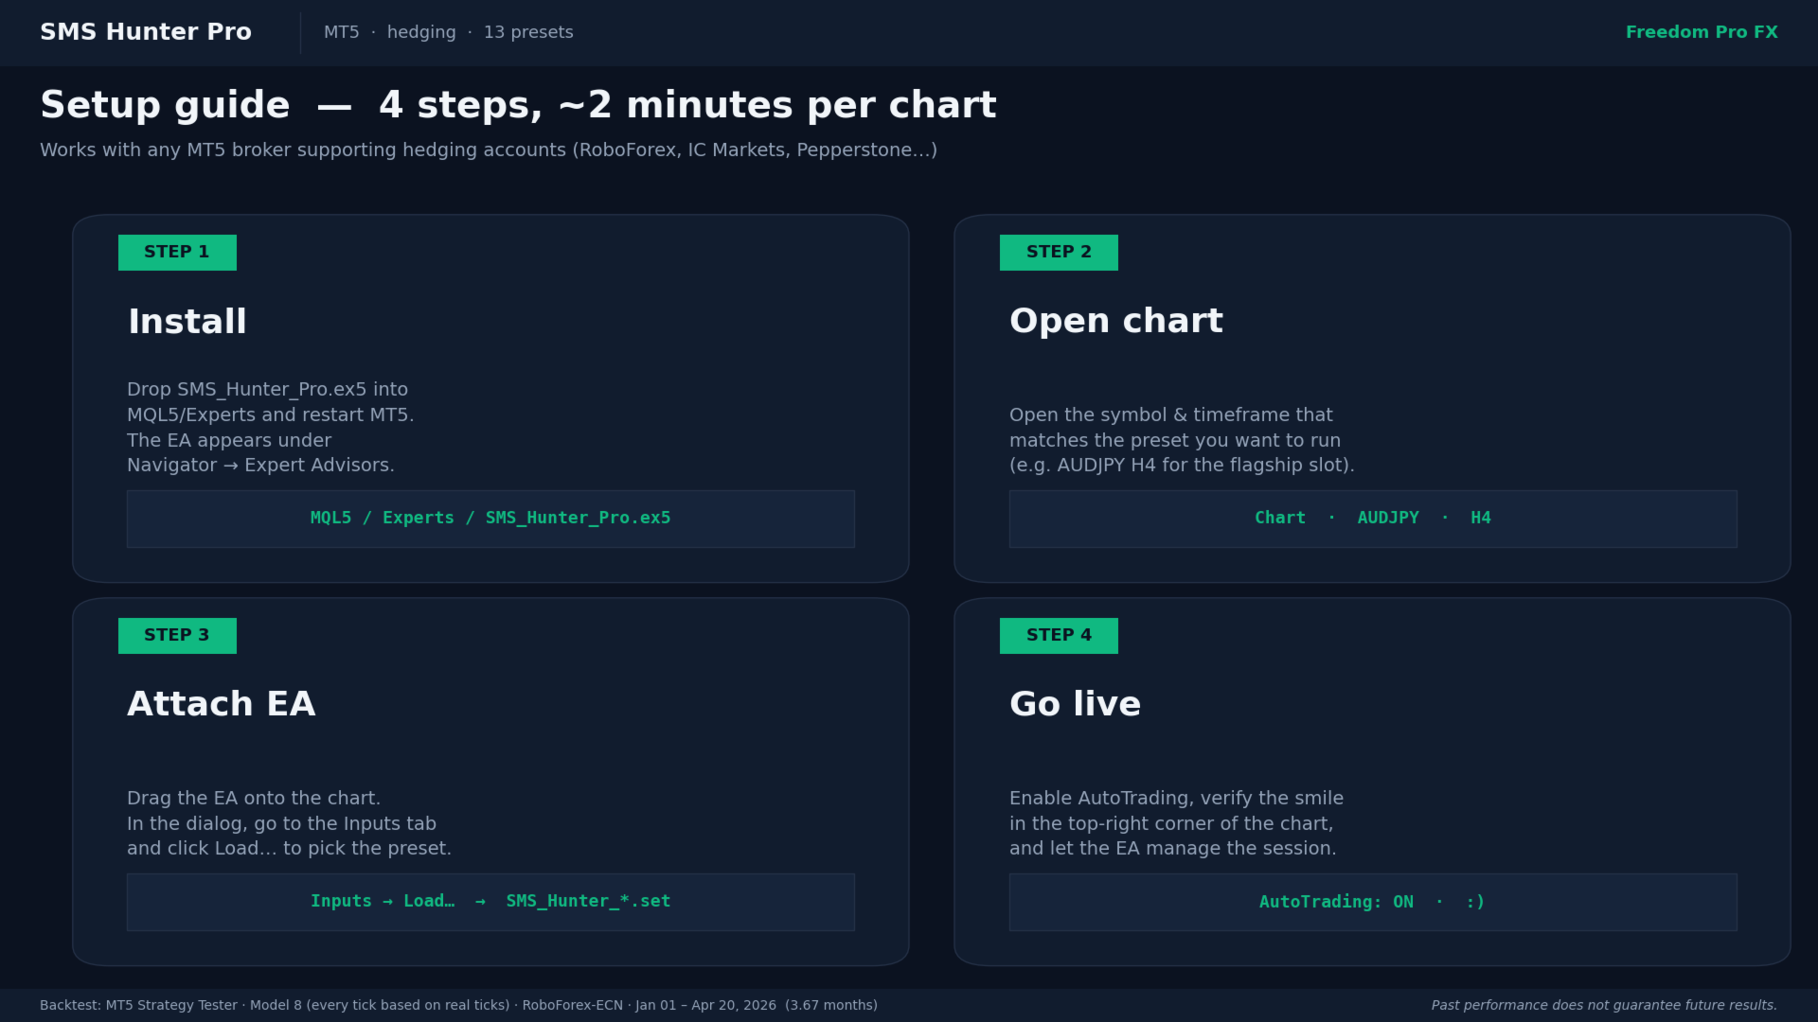Click the Install heading
Image resolution: width=1818 pixels, height=1022 pixels.
187,322
